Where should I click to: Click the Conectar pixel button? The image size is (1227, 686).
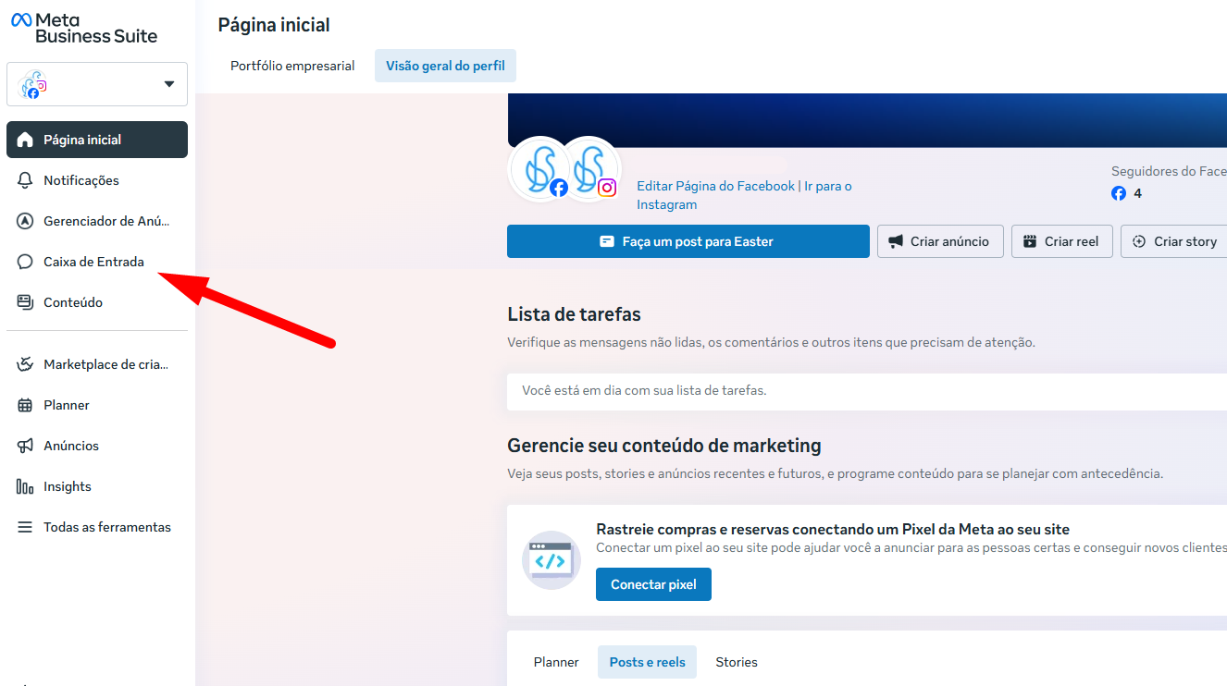(x=653, y=584)
